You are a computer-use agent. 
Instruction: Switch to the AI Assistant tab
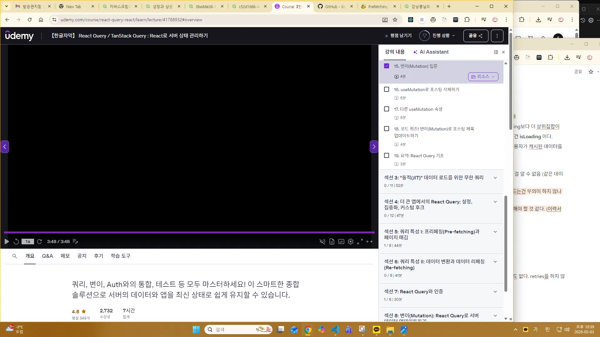(434, 52)
